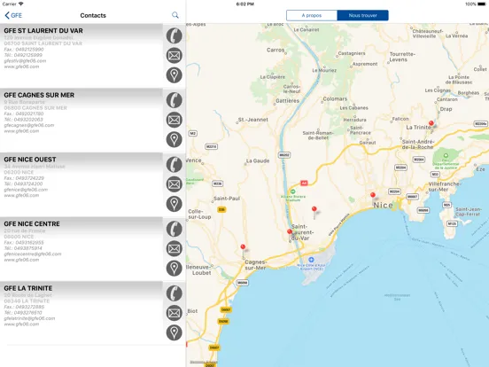Tap the Colomars map label
This screenshot has height=367, width=489.
pos(335,98)
